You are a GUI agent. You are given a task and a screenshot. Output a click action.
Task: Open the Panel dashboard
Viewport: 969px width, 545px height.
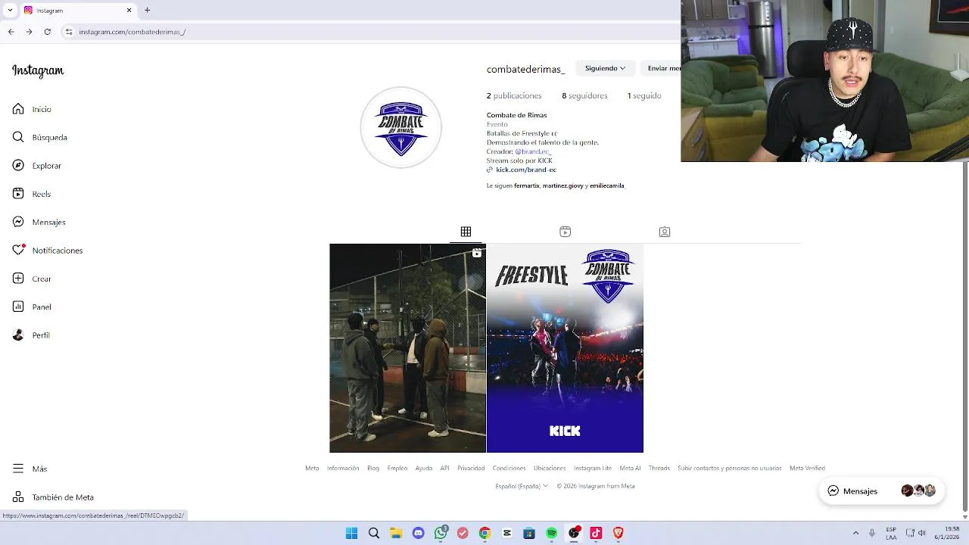coord(32,307)
